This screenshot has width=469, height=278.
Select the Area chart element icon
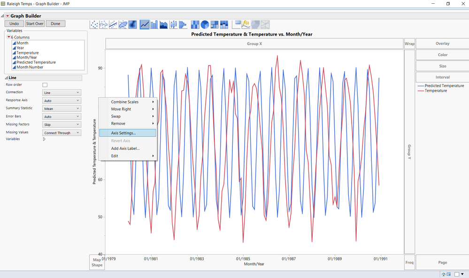(164, 24)
